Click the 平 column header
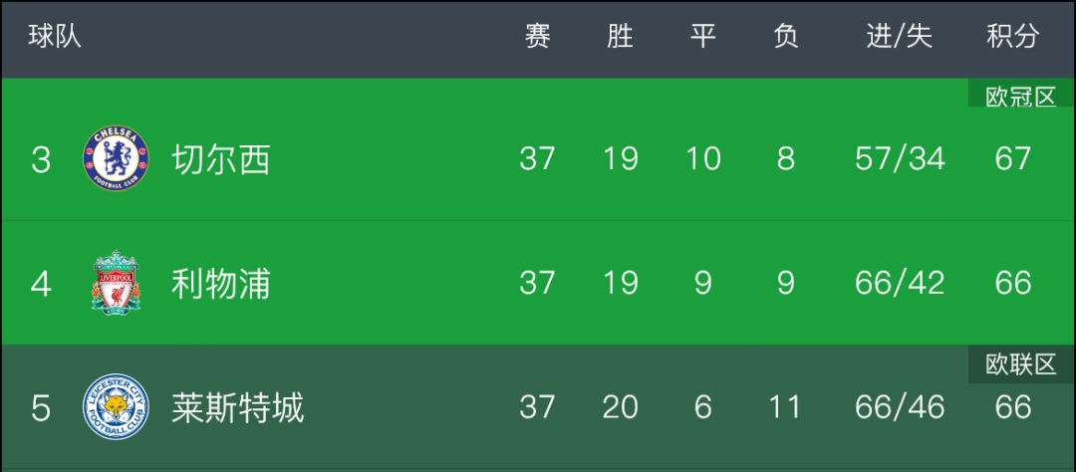Image resolution: width=1076 pixels, height=472 pixels. click(702, 37)
